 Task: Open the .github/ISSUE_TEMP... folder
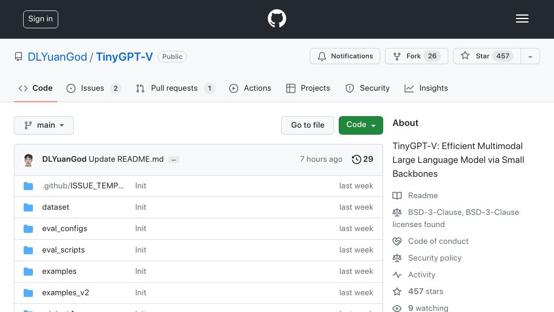point(83,185)
